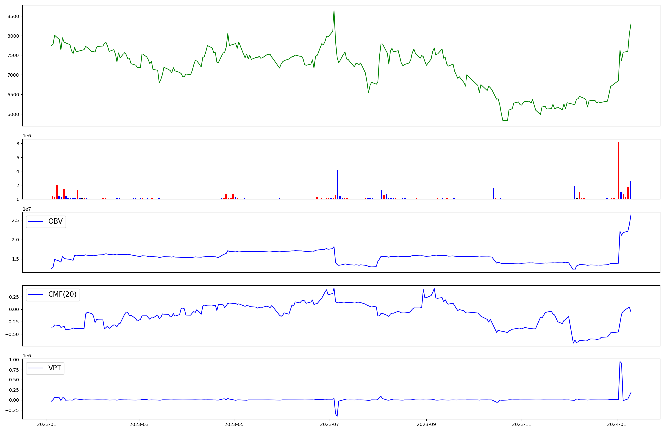Click the 1e7 exponent label above the OBV chart
This screenshot has width=665, height=432.
pos(27,209)
